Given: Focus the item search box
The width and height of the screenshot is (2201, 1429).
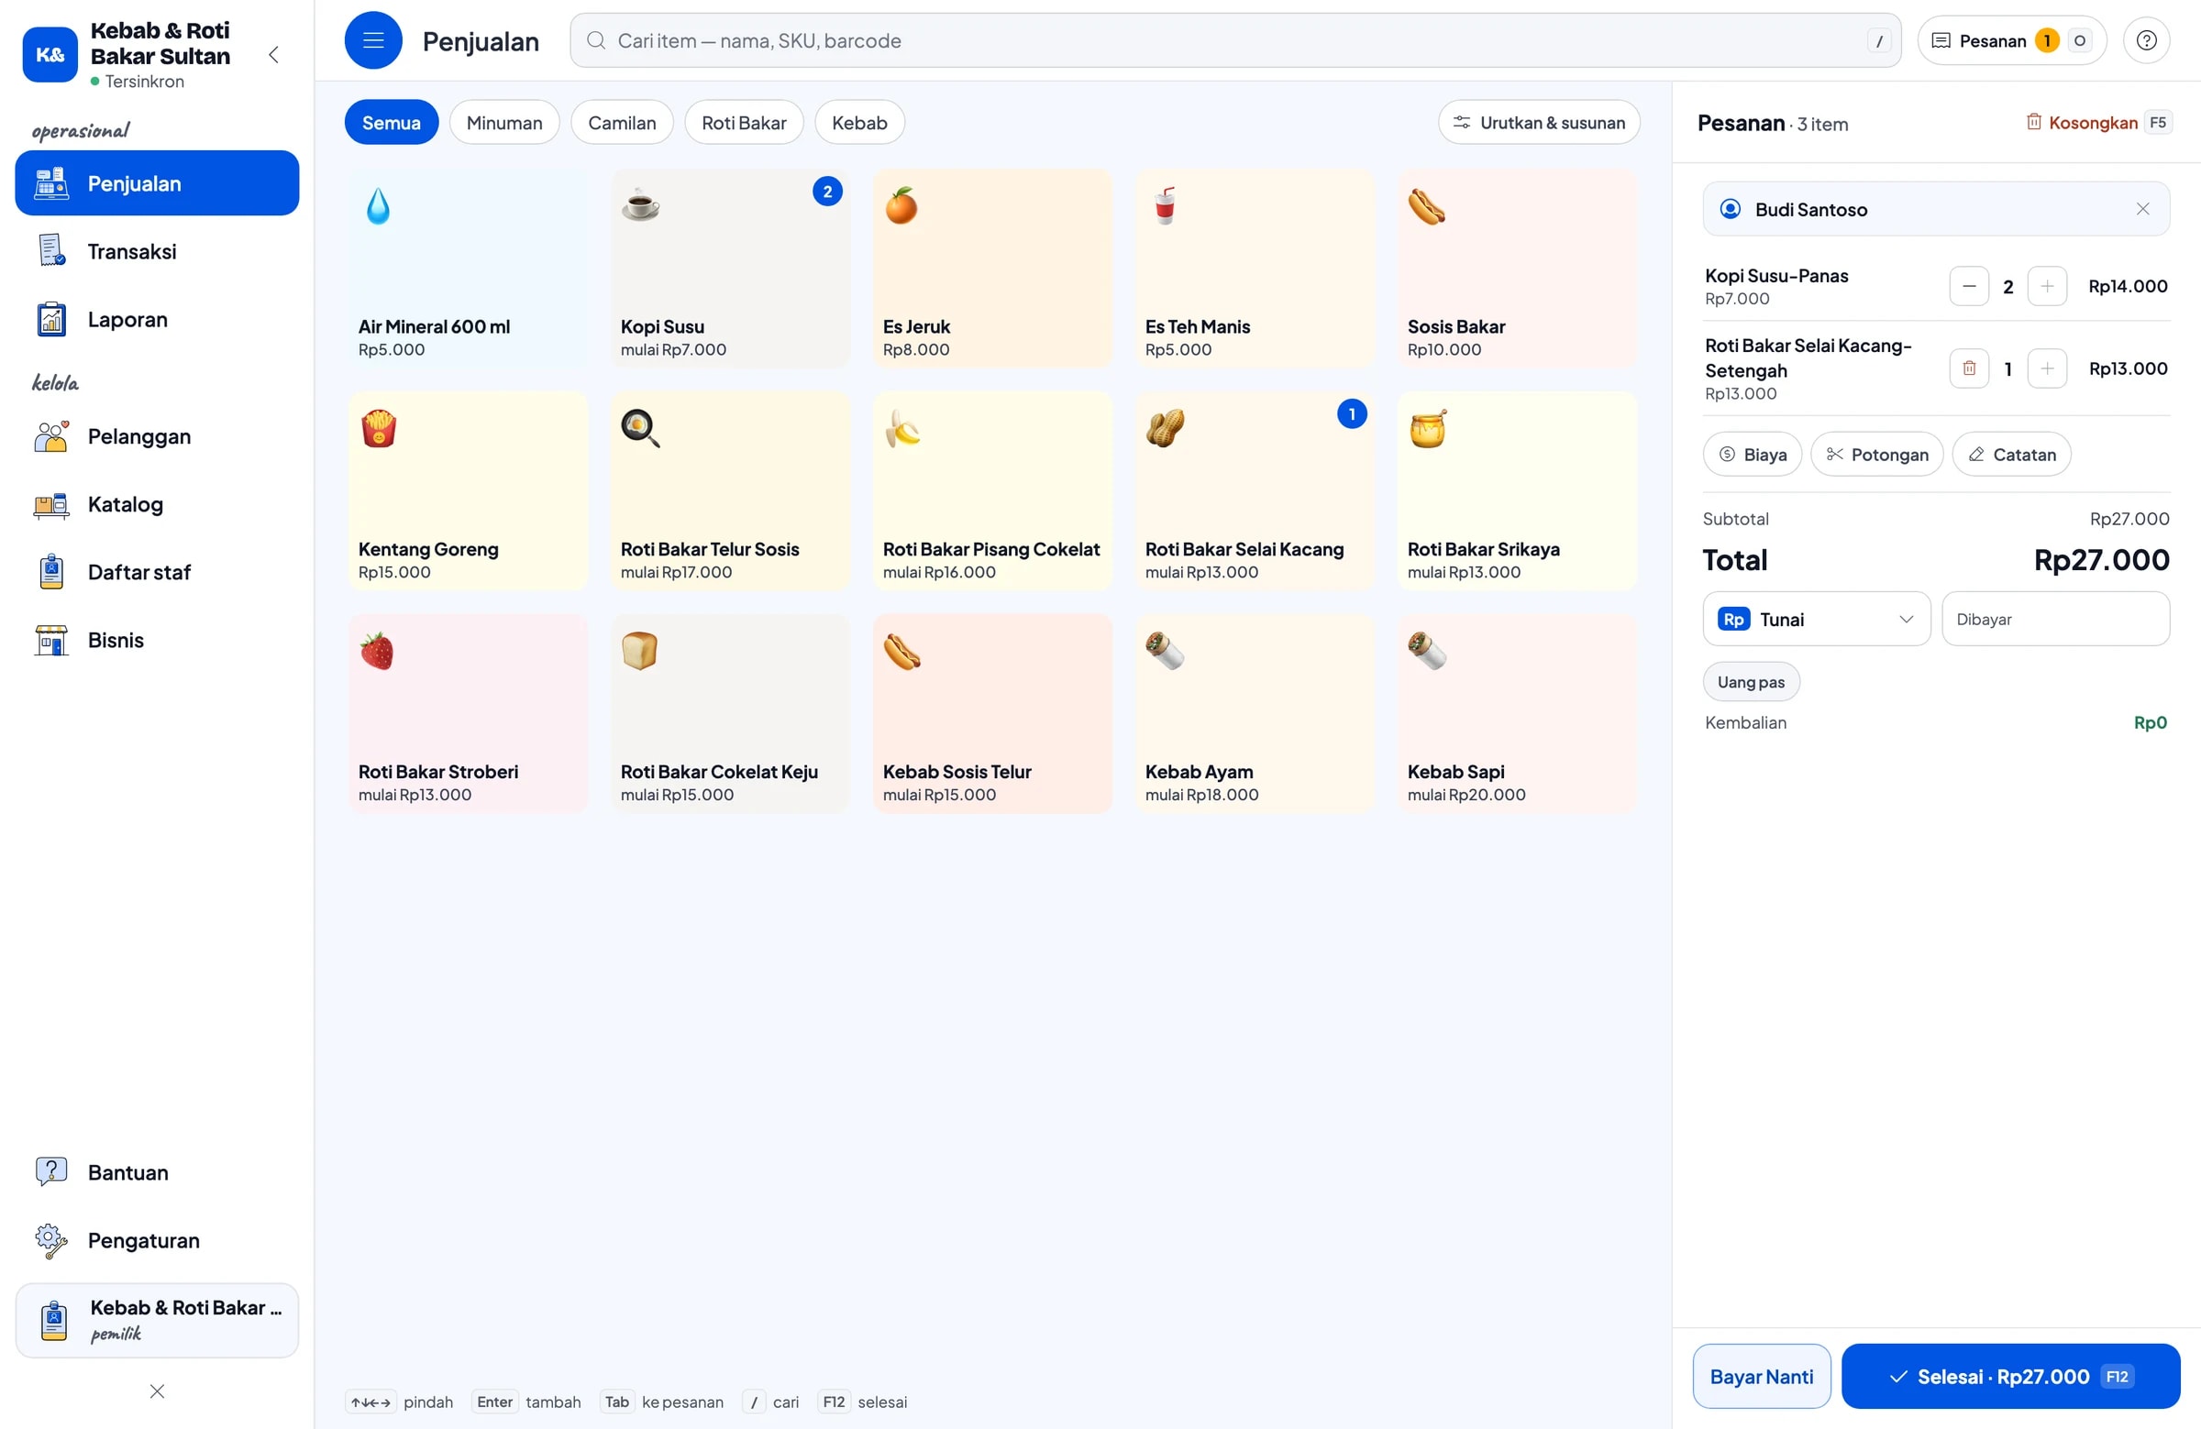Looking at the screenshot, I should click(1235, 40).
